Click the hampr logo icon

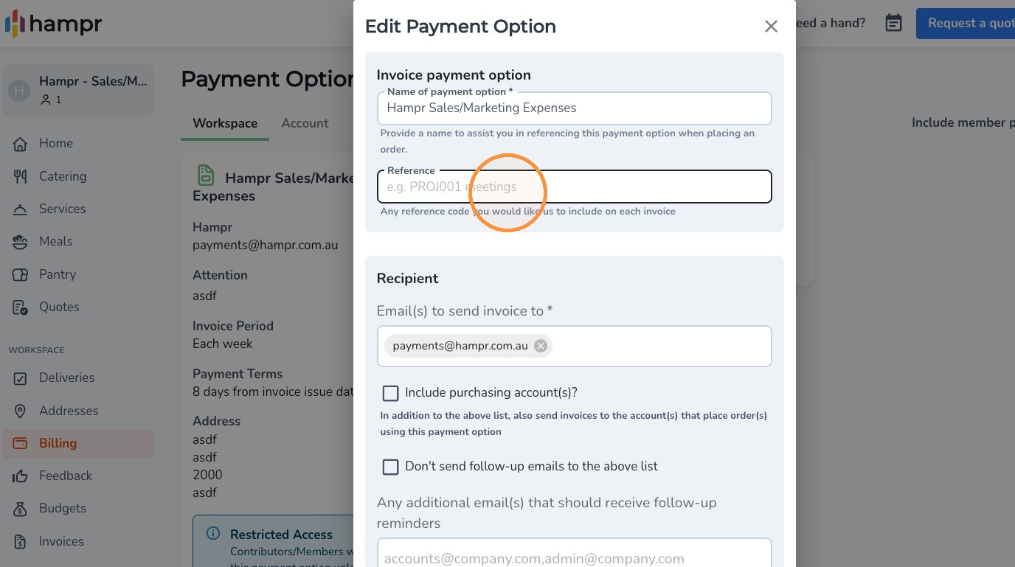pyautogui.click(x=15, y=24)
